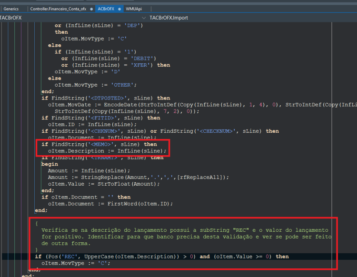357x277 pixels.
Task: Click the FindString '<FITID>' line
Action: pos(101,118)
